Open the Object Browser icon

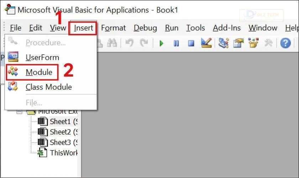[253, 43]
